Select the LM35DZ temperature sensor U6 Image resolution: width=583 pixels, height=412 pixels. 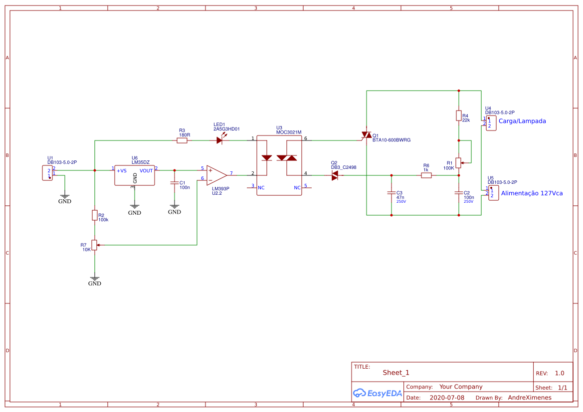pyautogui.click(x=134, y=174)
